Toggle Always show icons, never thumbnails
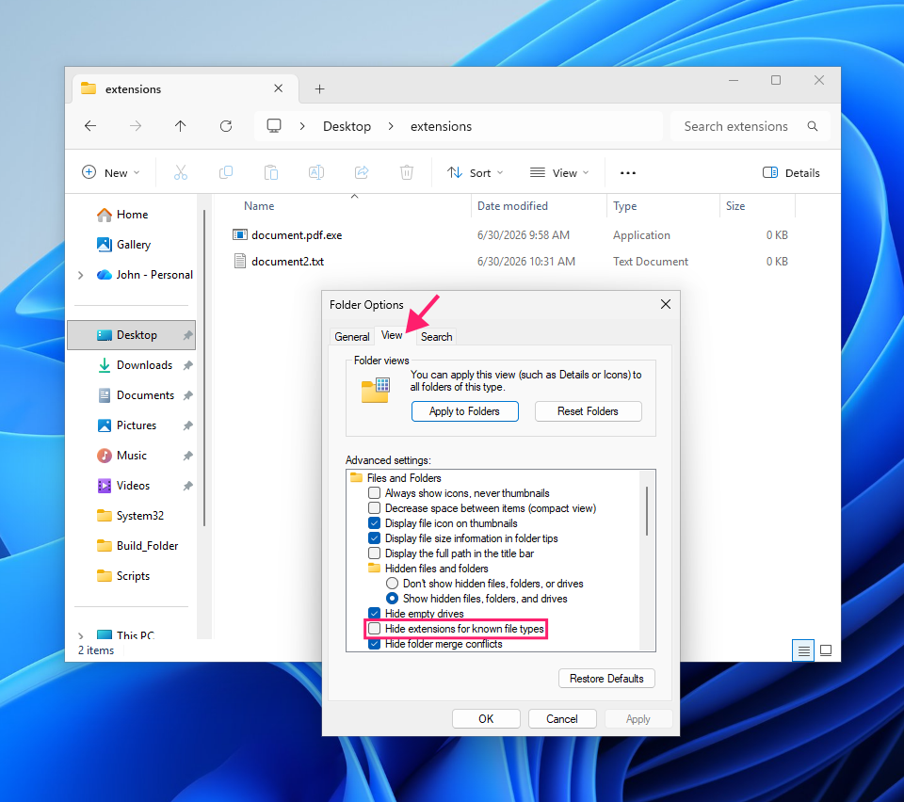 click(x=374, y=493)
